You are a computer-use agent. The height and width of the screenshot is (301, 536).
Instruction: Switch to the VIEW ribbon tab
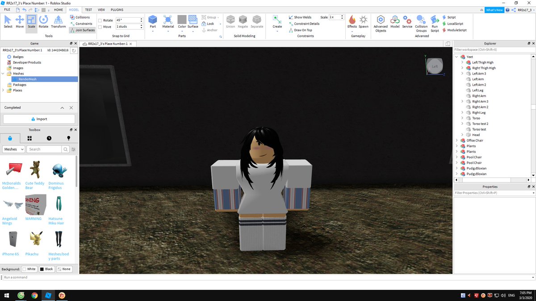click(x=101, y=9)
